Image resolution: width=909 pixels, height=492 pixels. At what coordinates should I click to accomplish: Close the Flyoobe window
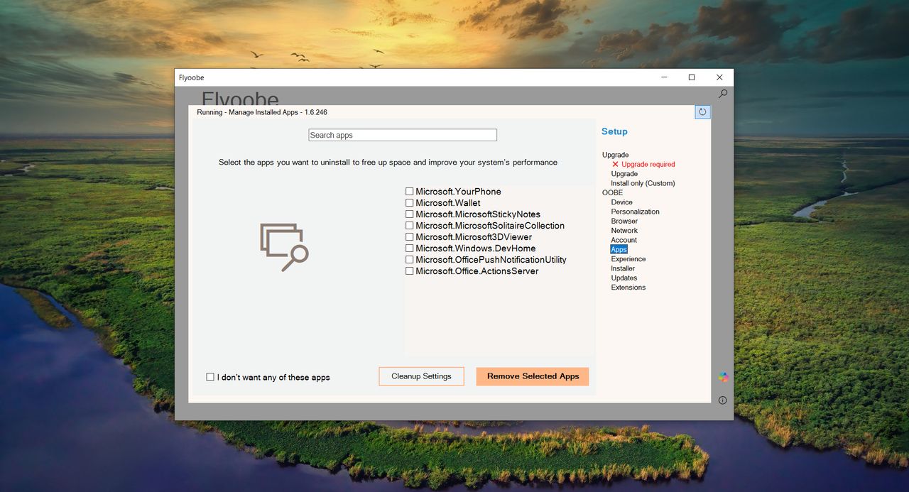point(719,77)
